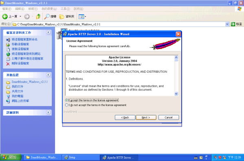
Task: Click the red shield tray icon
Action: point(220,157)
